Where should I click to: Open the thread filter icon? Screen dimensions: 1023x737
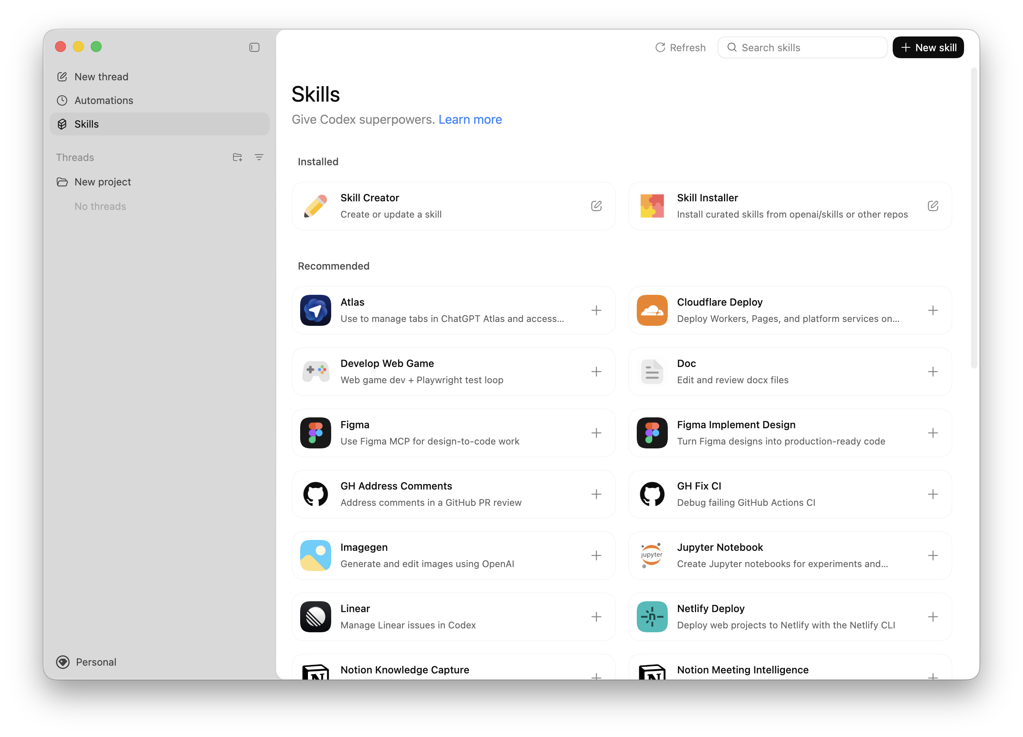[x=259, y=157]
